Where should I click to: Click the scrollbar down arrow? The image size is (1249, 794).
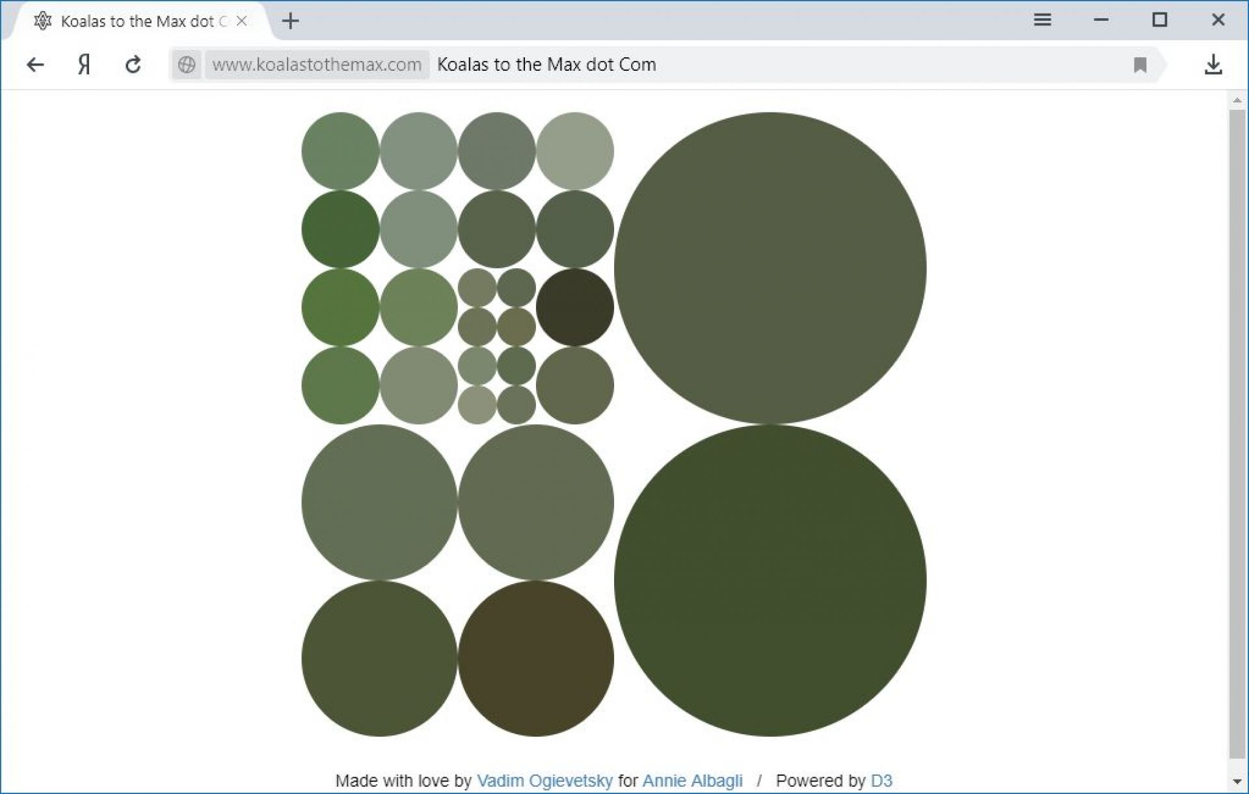[x=1237, y=782]
